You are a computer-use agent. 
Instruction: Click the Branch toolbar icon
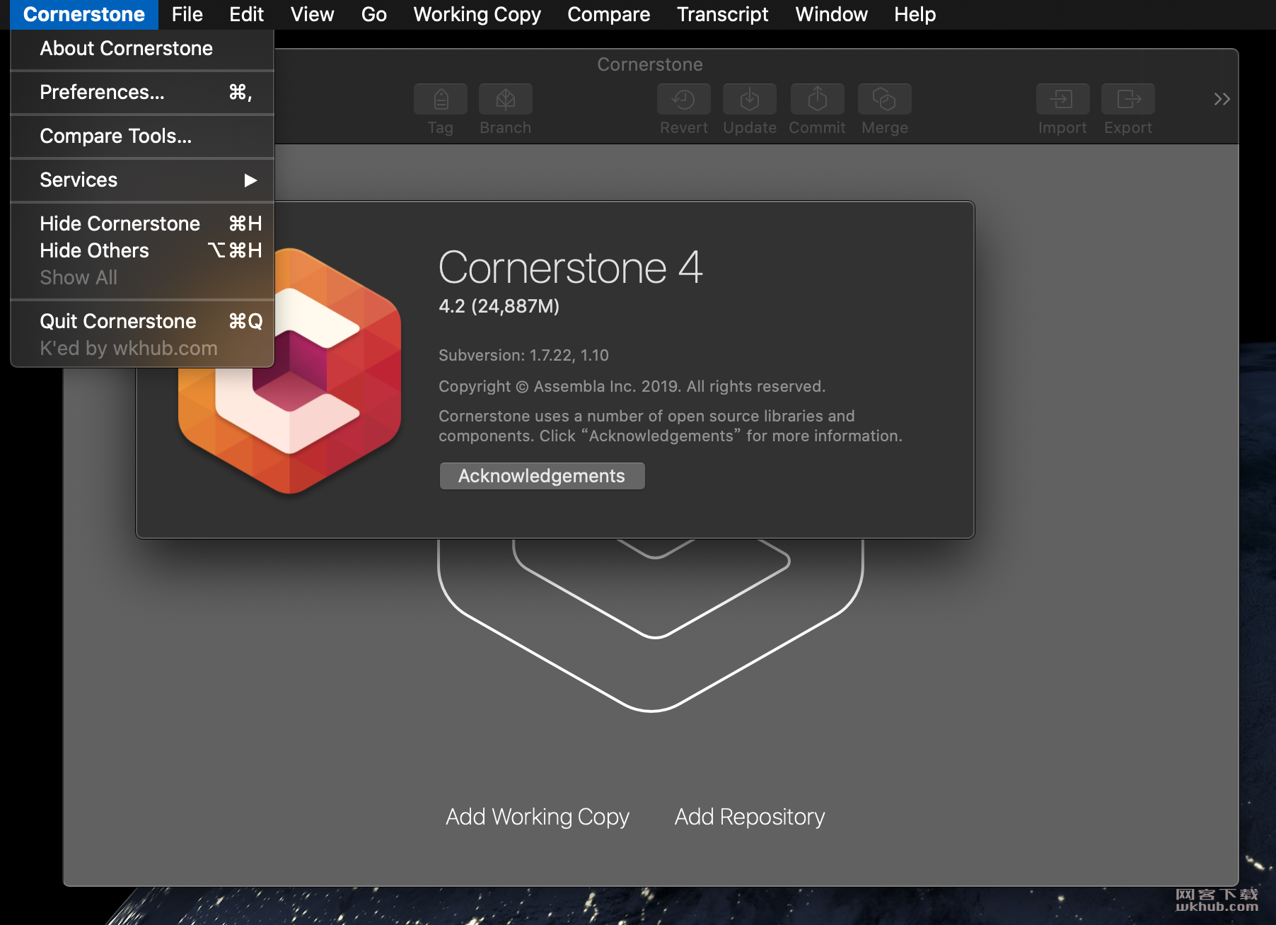505,99
